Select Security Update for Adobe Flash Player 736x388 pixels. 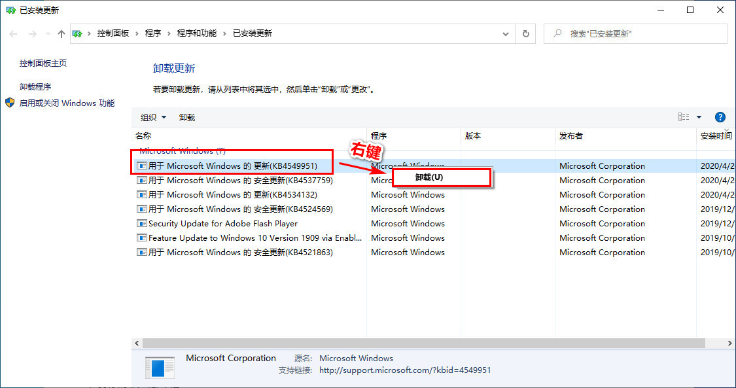tap(434, 223)
